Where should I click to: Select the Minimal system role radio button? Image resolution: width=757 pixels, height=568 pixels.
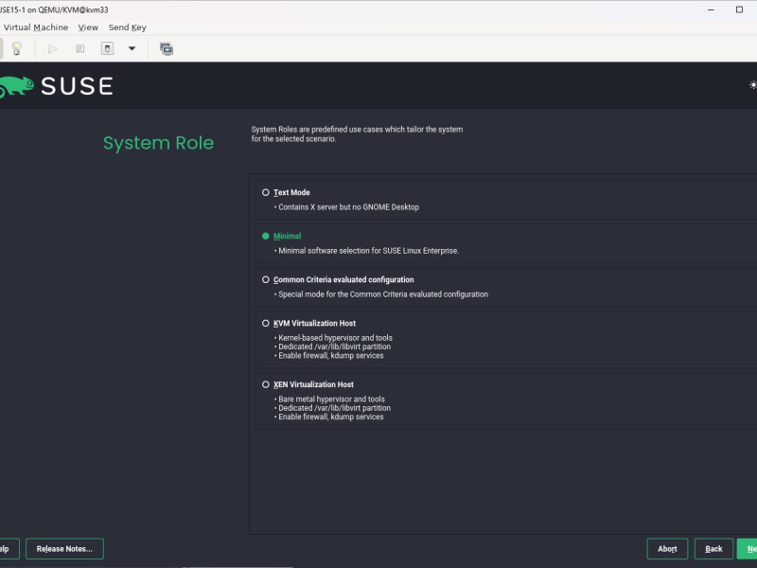[266, 236]
